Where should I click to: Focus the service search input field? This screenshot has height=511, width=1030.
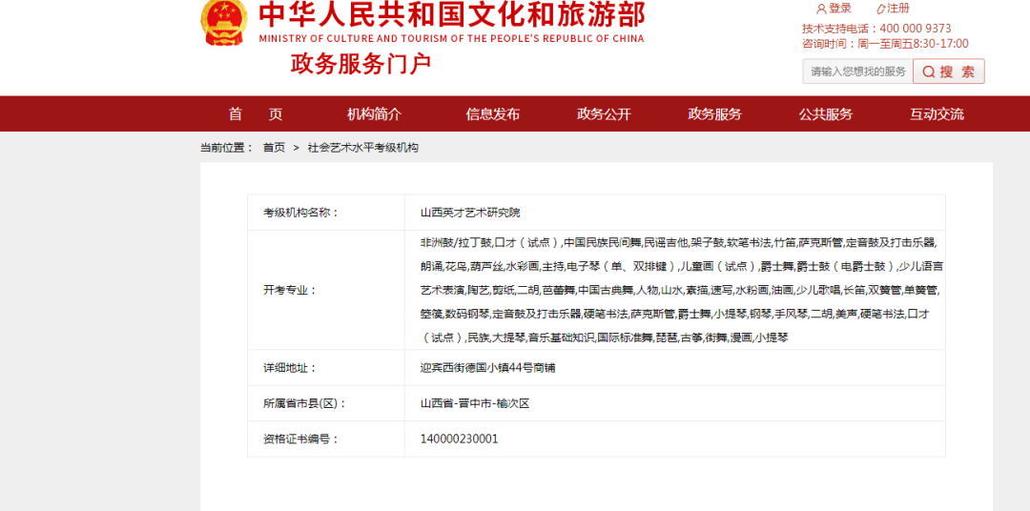pos(857,71)
